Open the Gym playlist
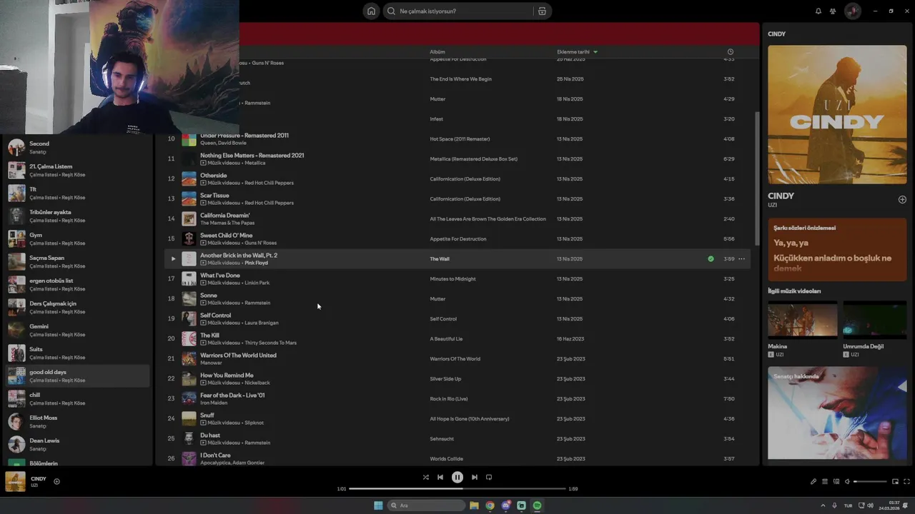 pos(77,239)
